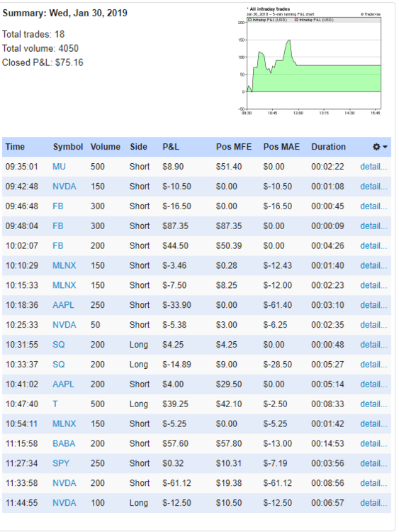Open AAPL symbol link at 10:18:36
The width and height of the screenshot is (399, 532).
click(63, 305)
